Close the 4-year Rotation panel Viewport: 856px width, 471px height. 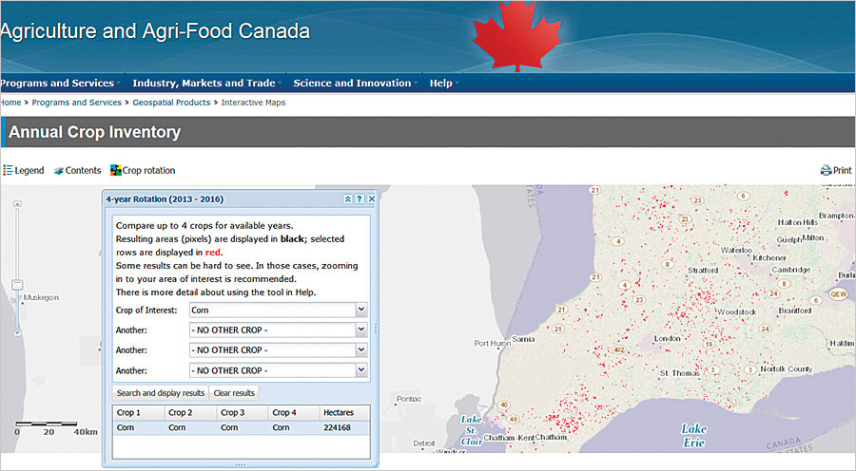tap(371, 199)
